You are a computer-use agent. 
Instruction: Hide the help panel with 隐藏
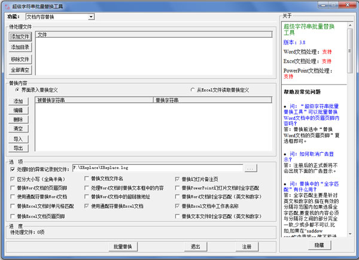320,245
